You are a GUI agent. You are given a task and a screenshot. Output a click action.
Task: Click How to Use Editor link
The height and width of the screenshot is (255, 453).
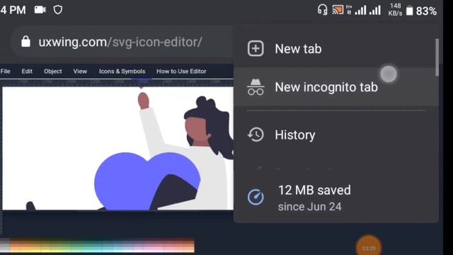tap(181, 71)
